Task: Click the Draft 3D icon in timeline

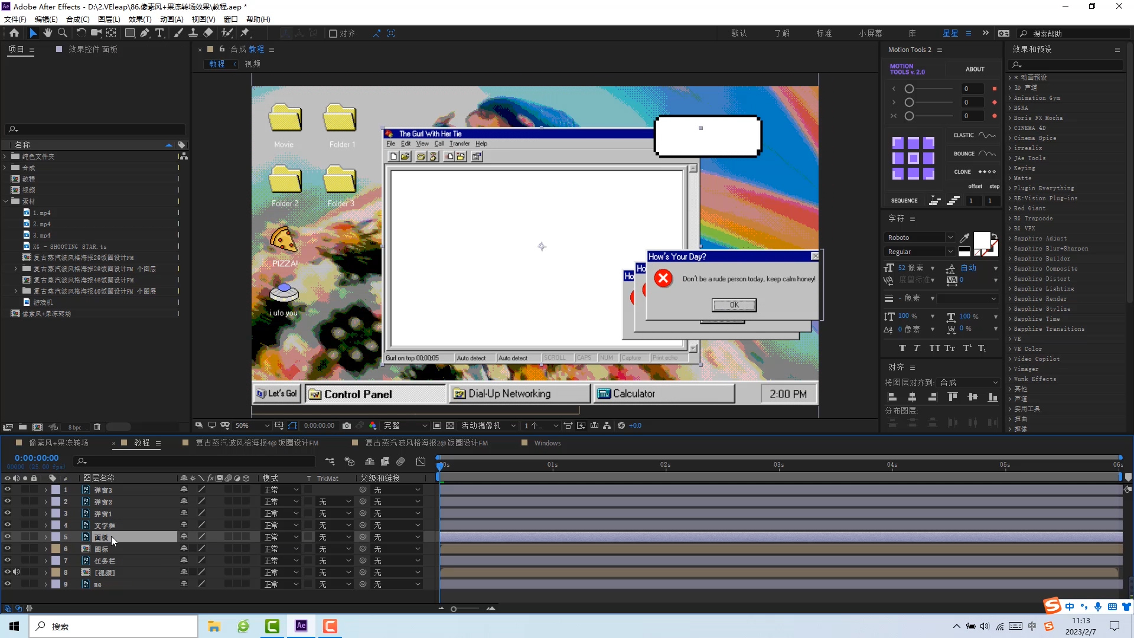Action: 350,461
